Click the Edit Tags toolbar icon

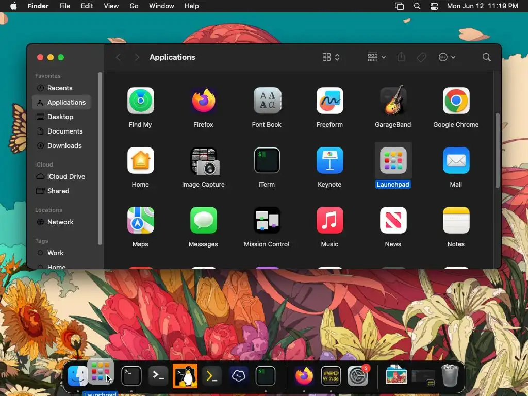[422, 57]
